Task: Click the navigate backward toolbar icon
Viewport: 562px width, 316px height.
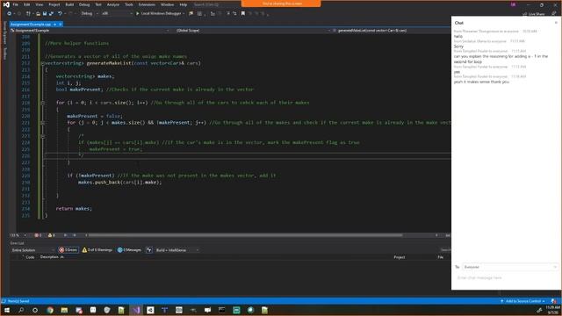Action: (x=10, y=14)
